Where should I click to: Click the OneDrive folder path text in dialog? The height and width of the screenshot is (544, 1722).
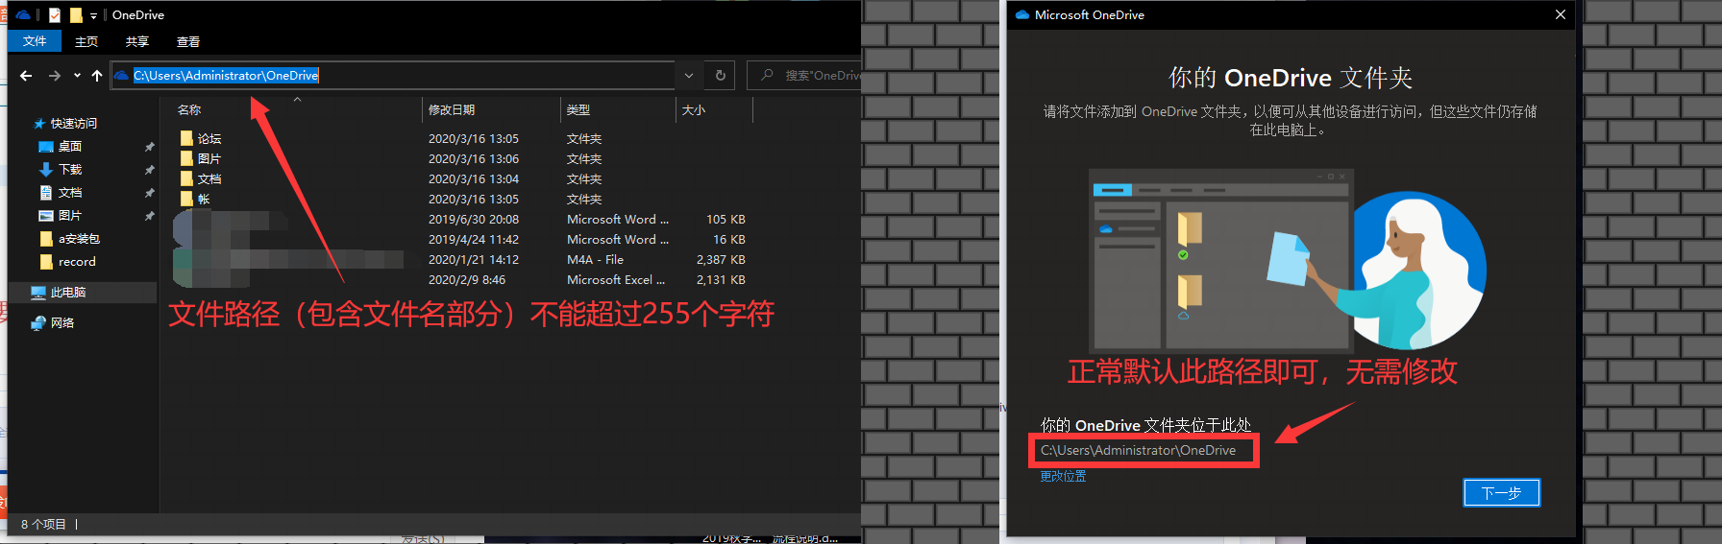1138,450
